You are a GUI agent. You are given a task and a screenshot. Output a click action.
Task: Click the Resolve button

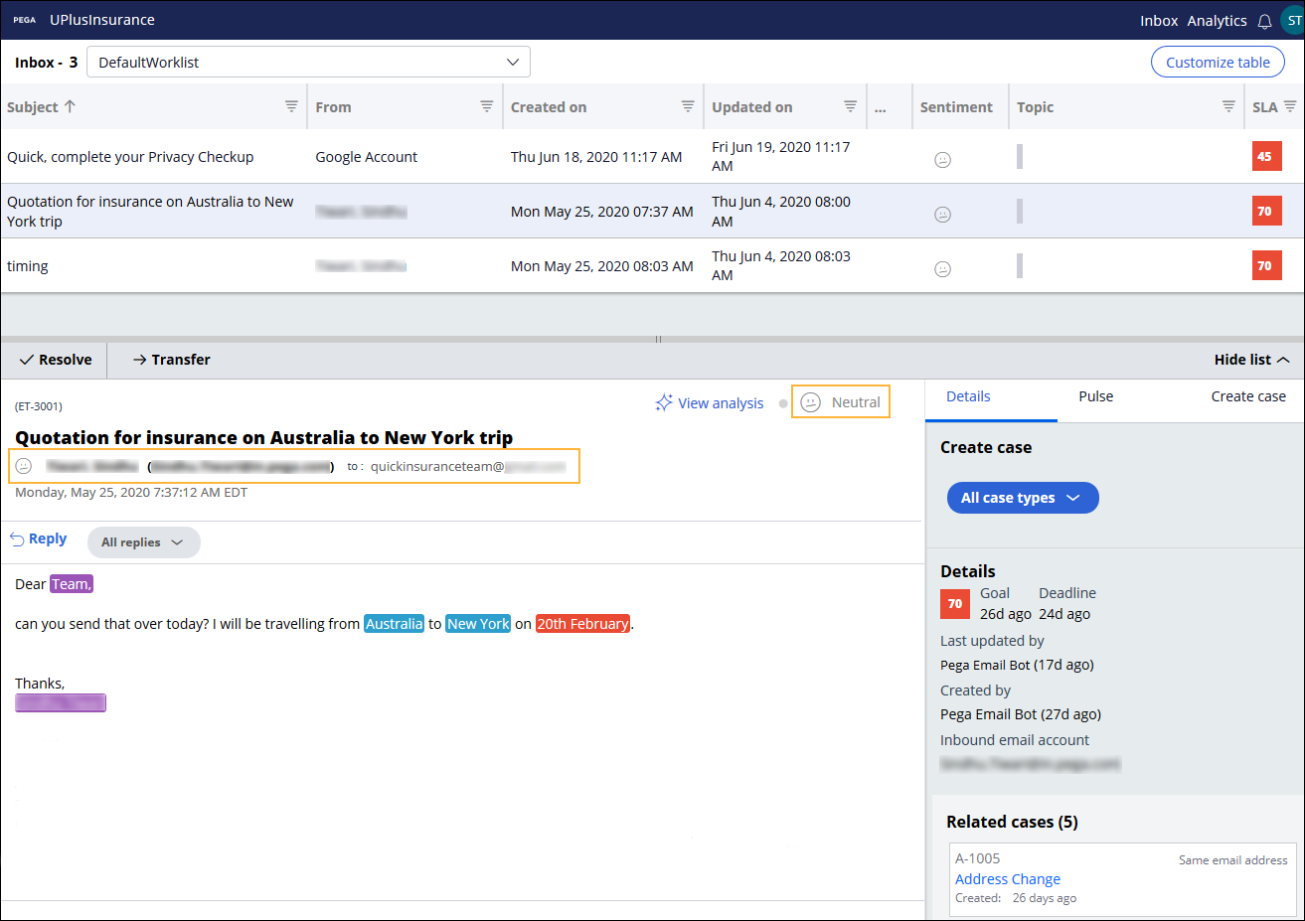tap(56, 360)
